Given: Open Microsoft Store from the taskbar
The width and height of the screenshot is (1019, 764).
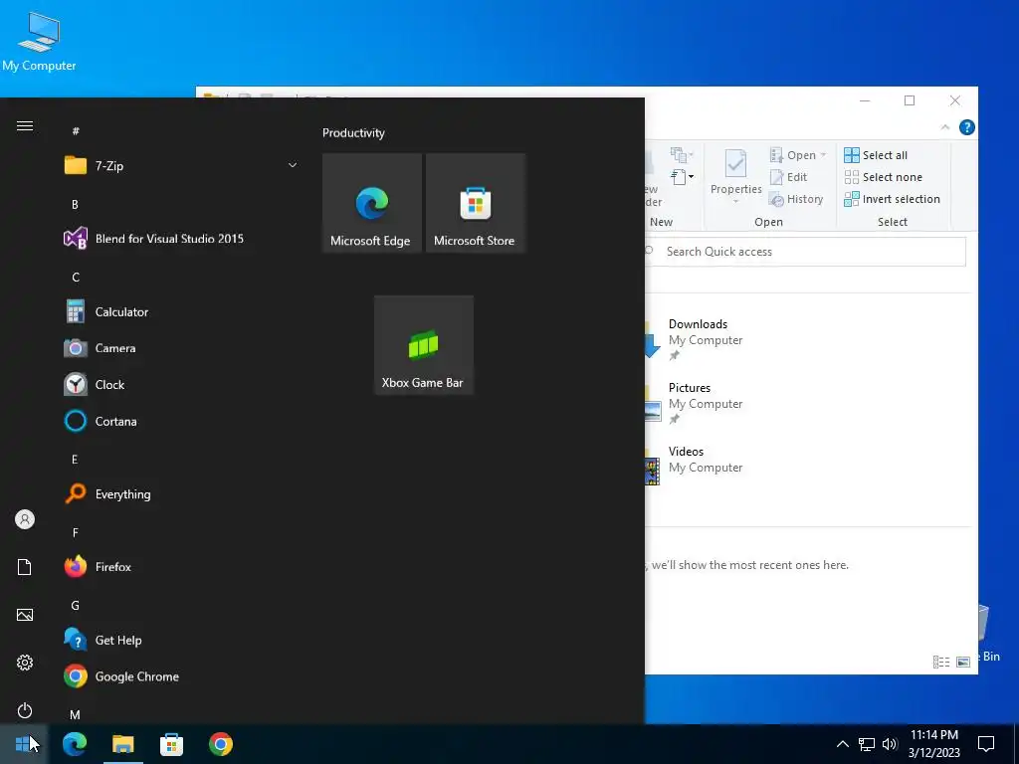Looking at the screenshot, I should click(x=171, y=744).
